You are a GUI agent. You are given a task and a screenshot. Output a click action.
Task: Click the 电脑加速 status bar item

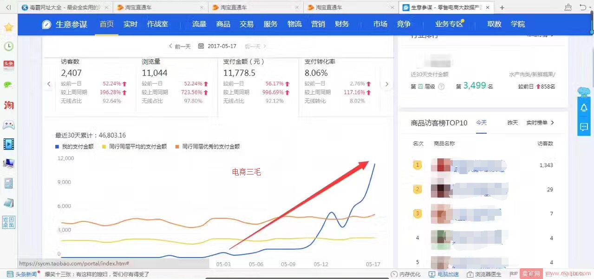coord(444,274)
